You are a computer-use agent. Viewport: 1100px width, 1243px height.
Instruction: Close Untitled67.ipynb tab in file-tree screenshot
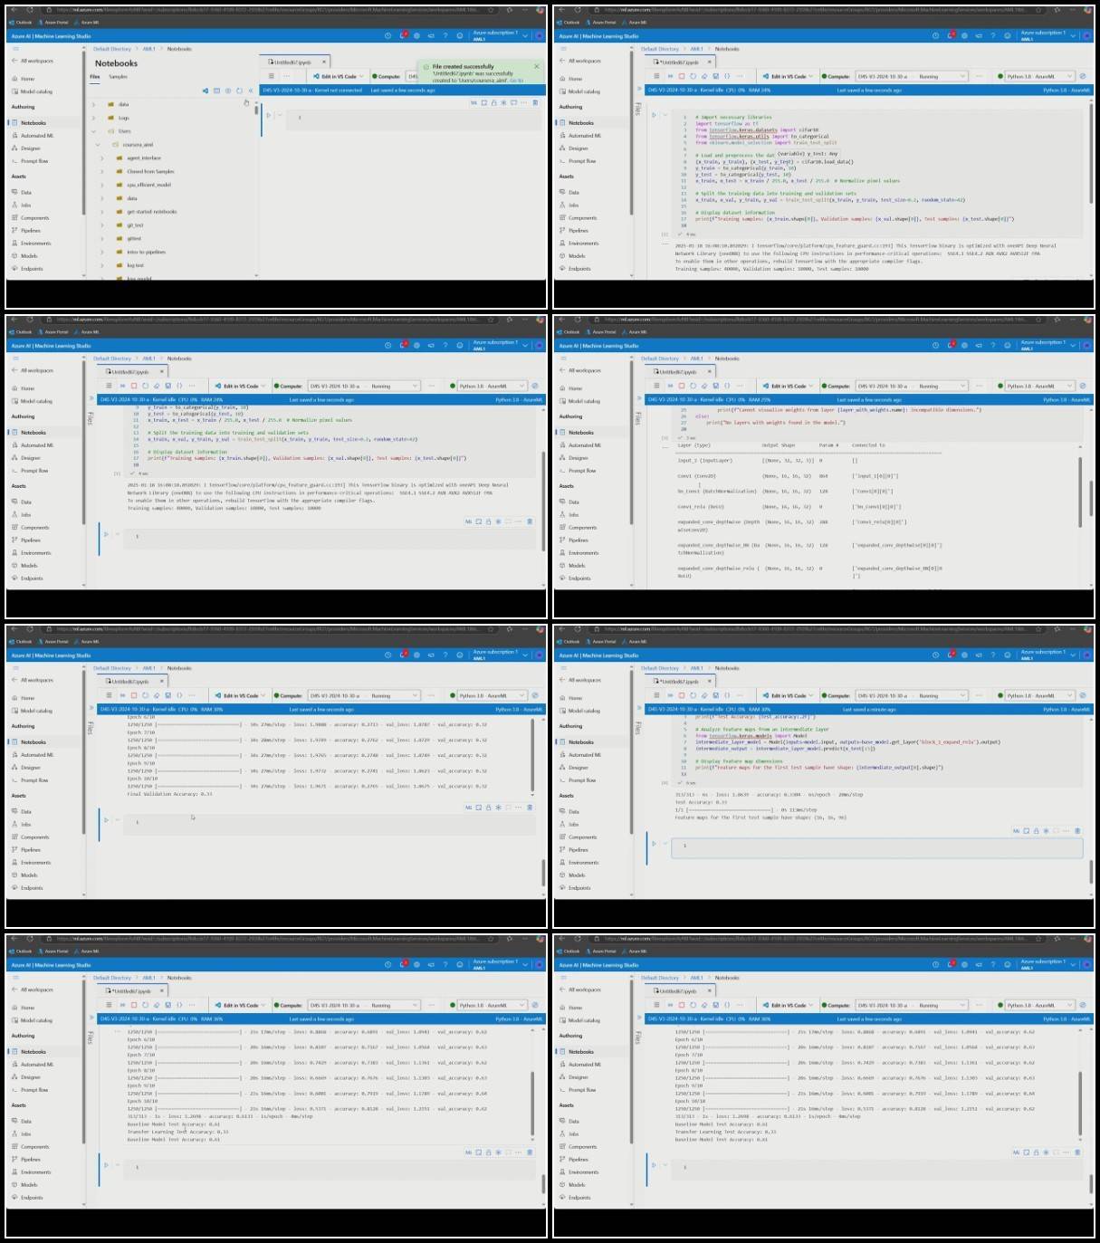pyautogui.click(x=324, y=62)
